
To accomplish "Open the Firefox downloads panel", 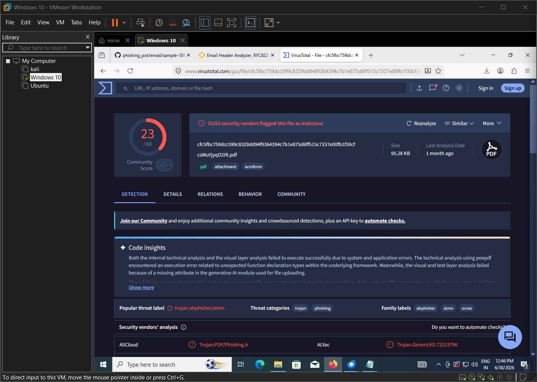I will coord(487,71).
